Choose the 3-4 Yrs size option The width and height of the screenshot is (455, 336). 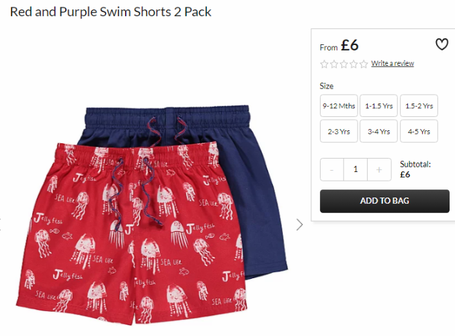tap(378, 131)
